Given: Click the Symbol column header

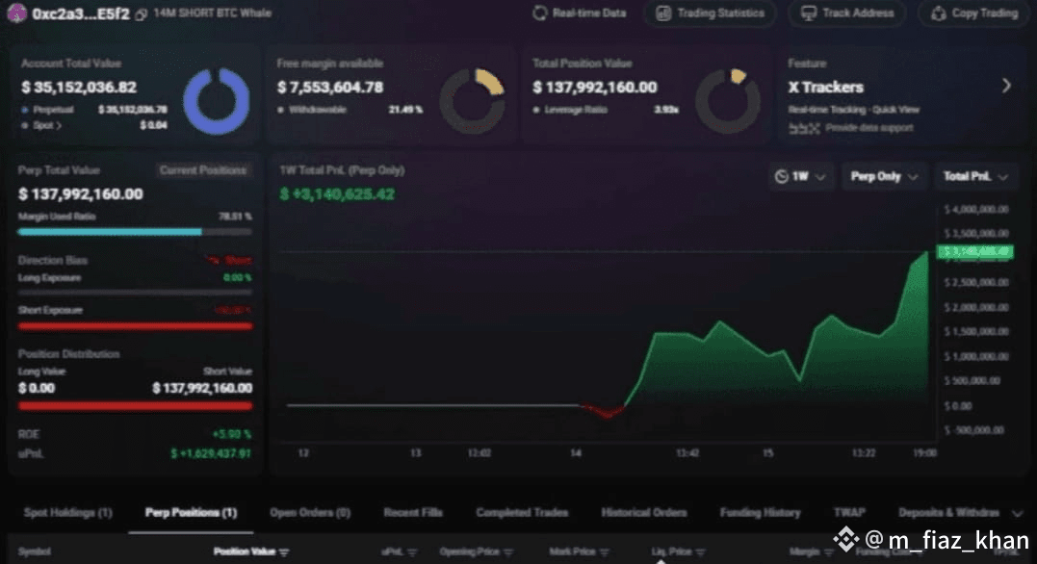Looking at the screenshot, I should pyautogui.click(x=35, y=552).
